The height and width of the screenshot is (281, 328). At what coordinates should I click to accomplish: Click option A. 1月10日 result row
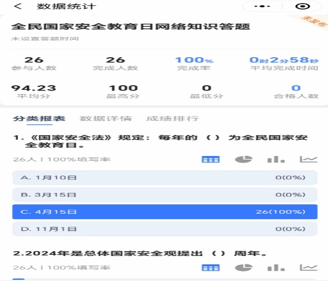coord(165,177)
